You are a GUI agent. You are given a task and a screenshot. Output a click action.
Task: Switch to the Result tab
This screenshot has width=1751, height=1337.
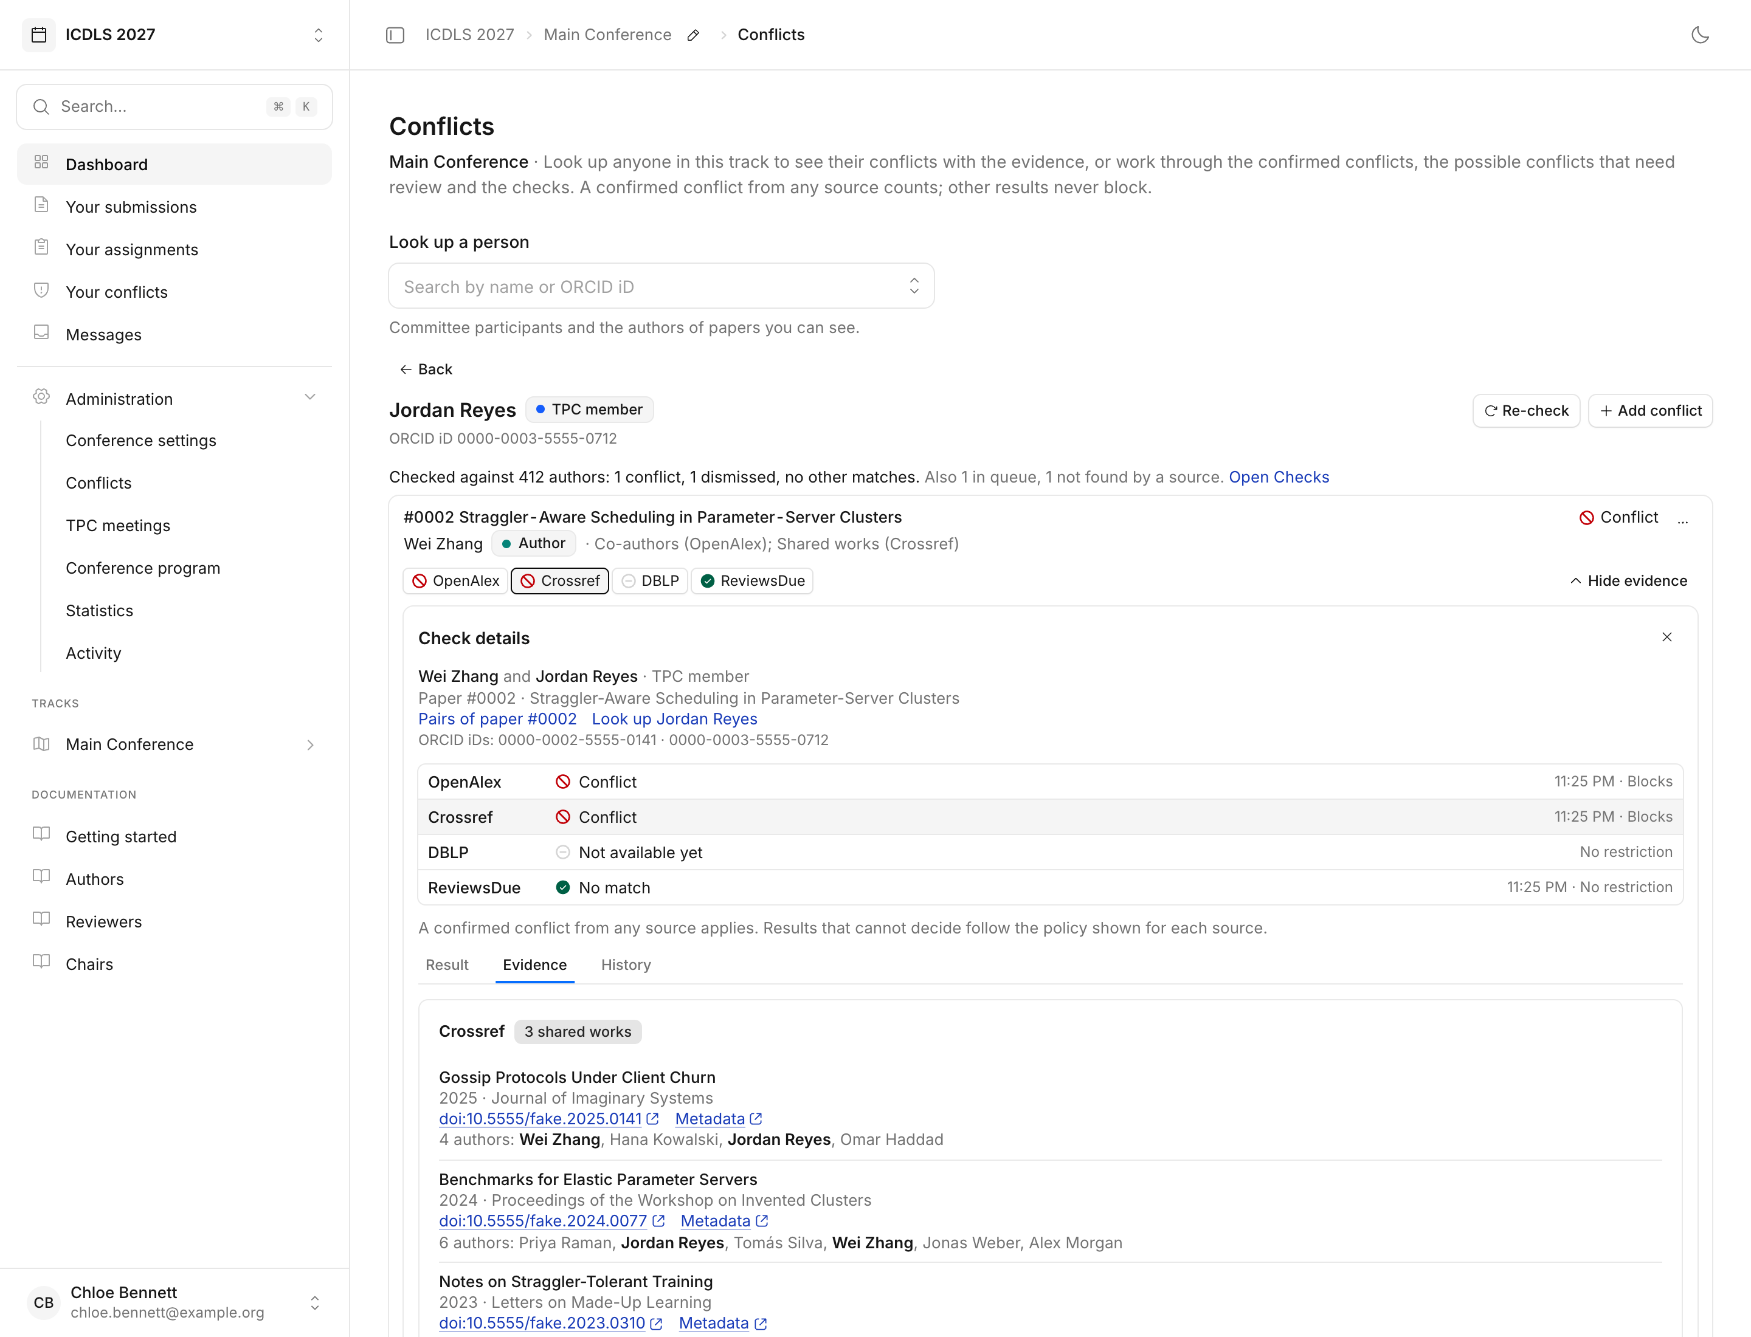point(447,964)
